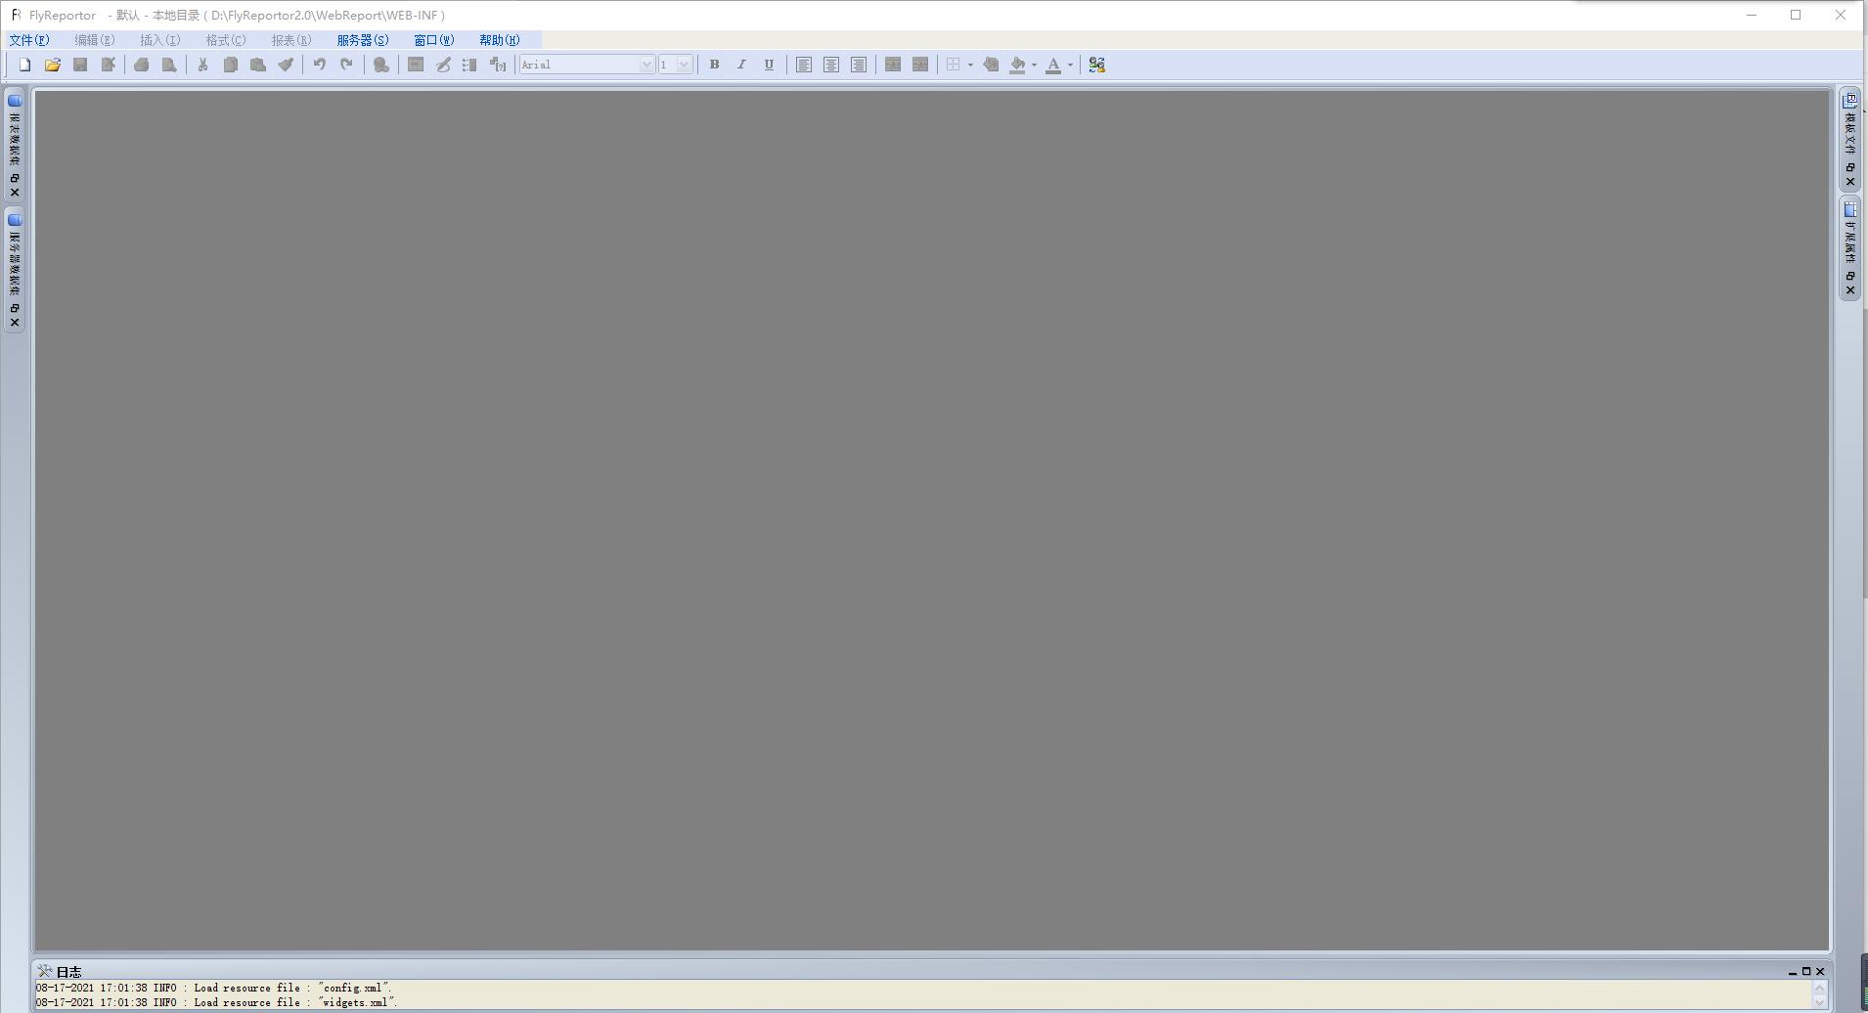1868x1013 pixels.
Task: Open the 文件(F) menu
Action: tap(28, 40)
